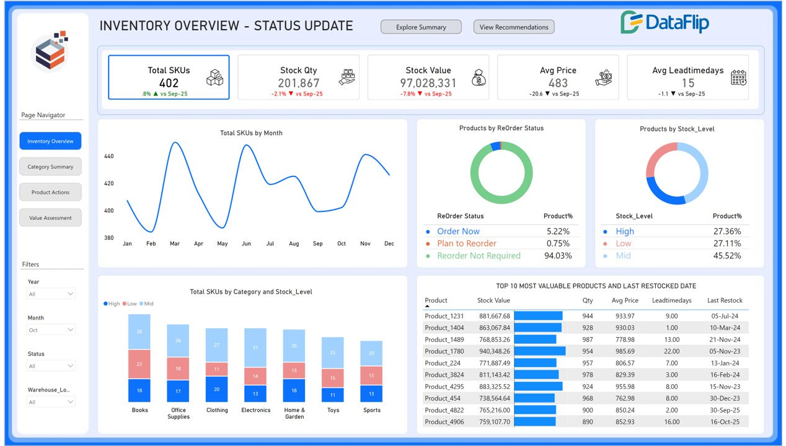Screen dimensions: 786x446
Task: Click the sort arrow under Product column
Action: pyautogui.click(x=427, y=307)
